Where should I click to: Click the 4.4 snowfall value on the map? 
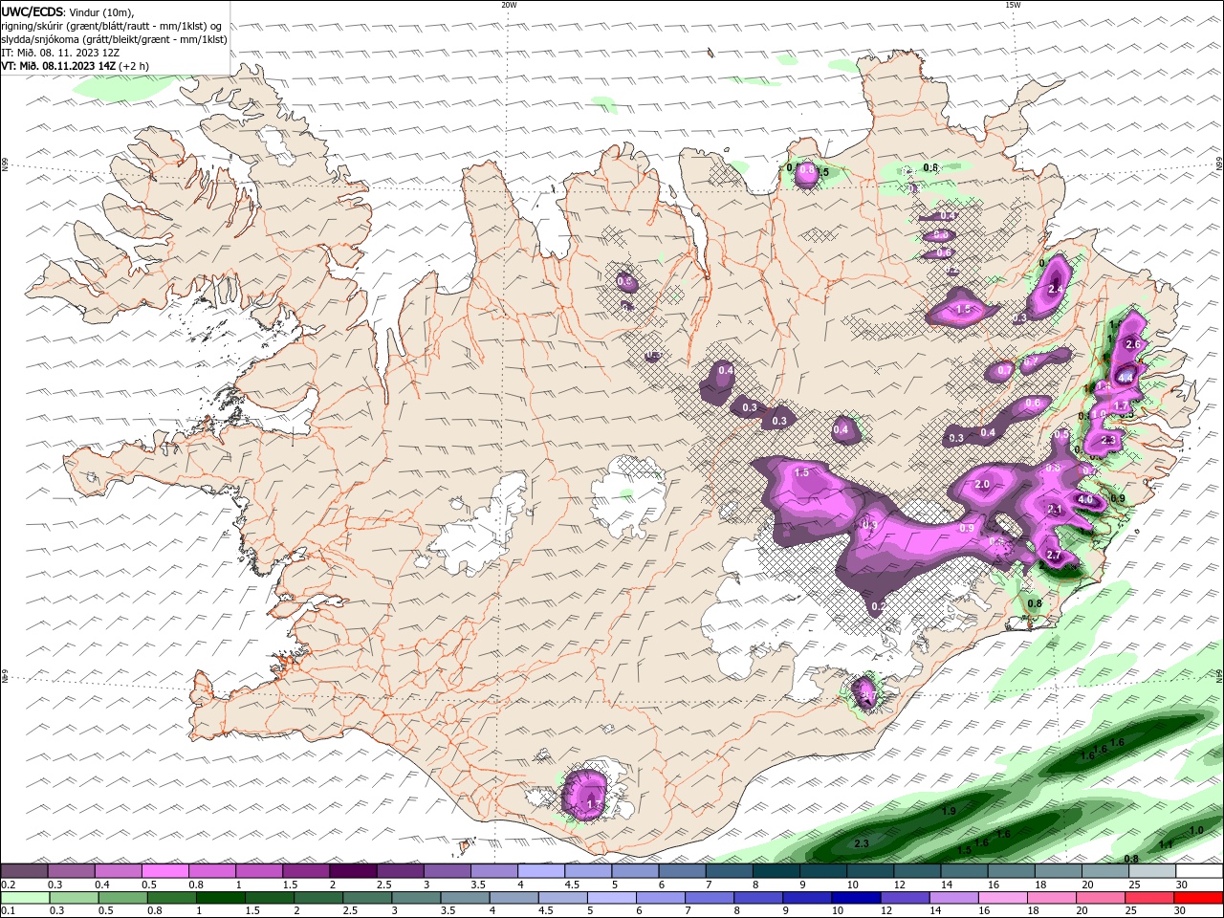1125,378
